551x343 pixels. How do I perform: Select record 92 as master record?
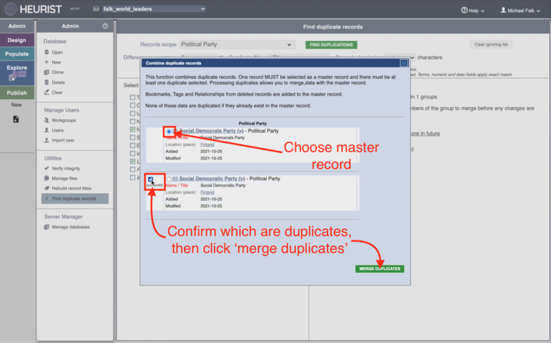169,132
